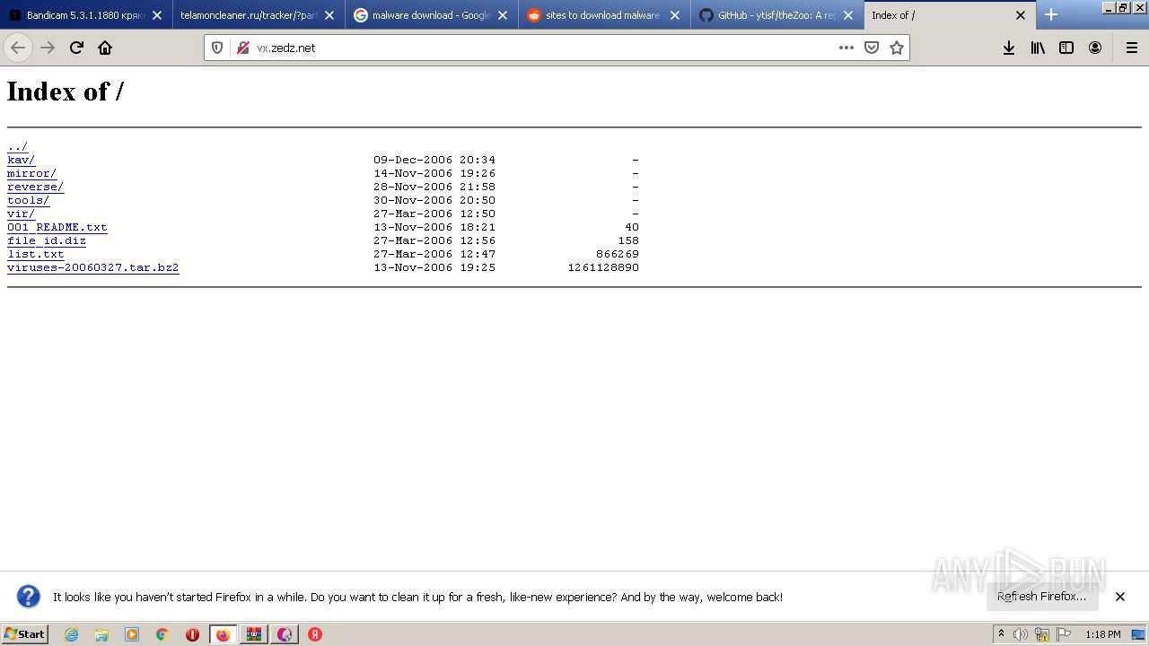Open the parent directory ../ link
Image resolution: width=1149 pixels, height=646 pixels.
coord(17,146)
